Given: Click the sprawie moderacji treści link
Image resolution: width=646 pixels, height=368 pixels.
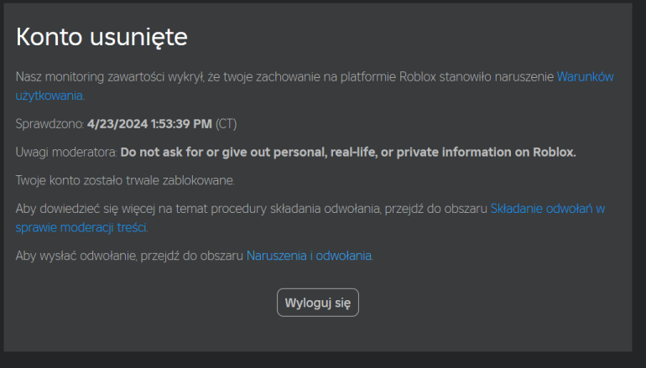Looking at the screenshot, I should pyautogui.click(x=81, y=227).
